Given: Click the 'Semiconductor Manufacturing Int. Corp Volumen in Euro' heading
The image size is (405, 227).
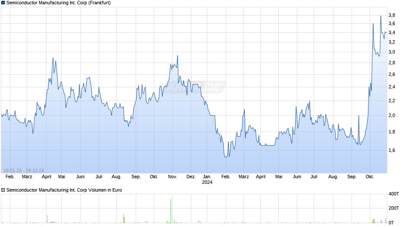Looking at the screenshot, I should [64, 190].
